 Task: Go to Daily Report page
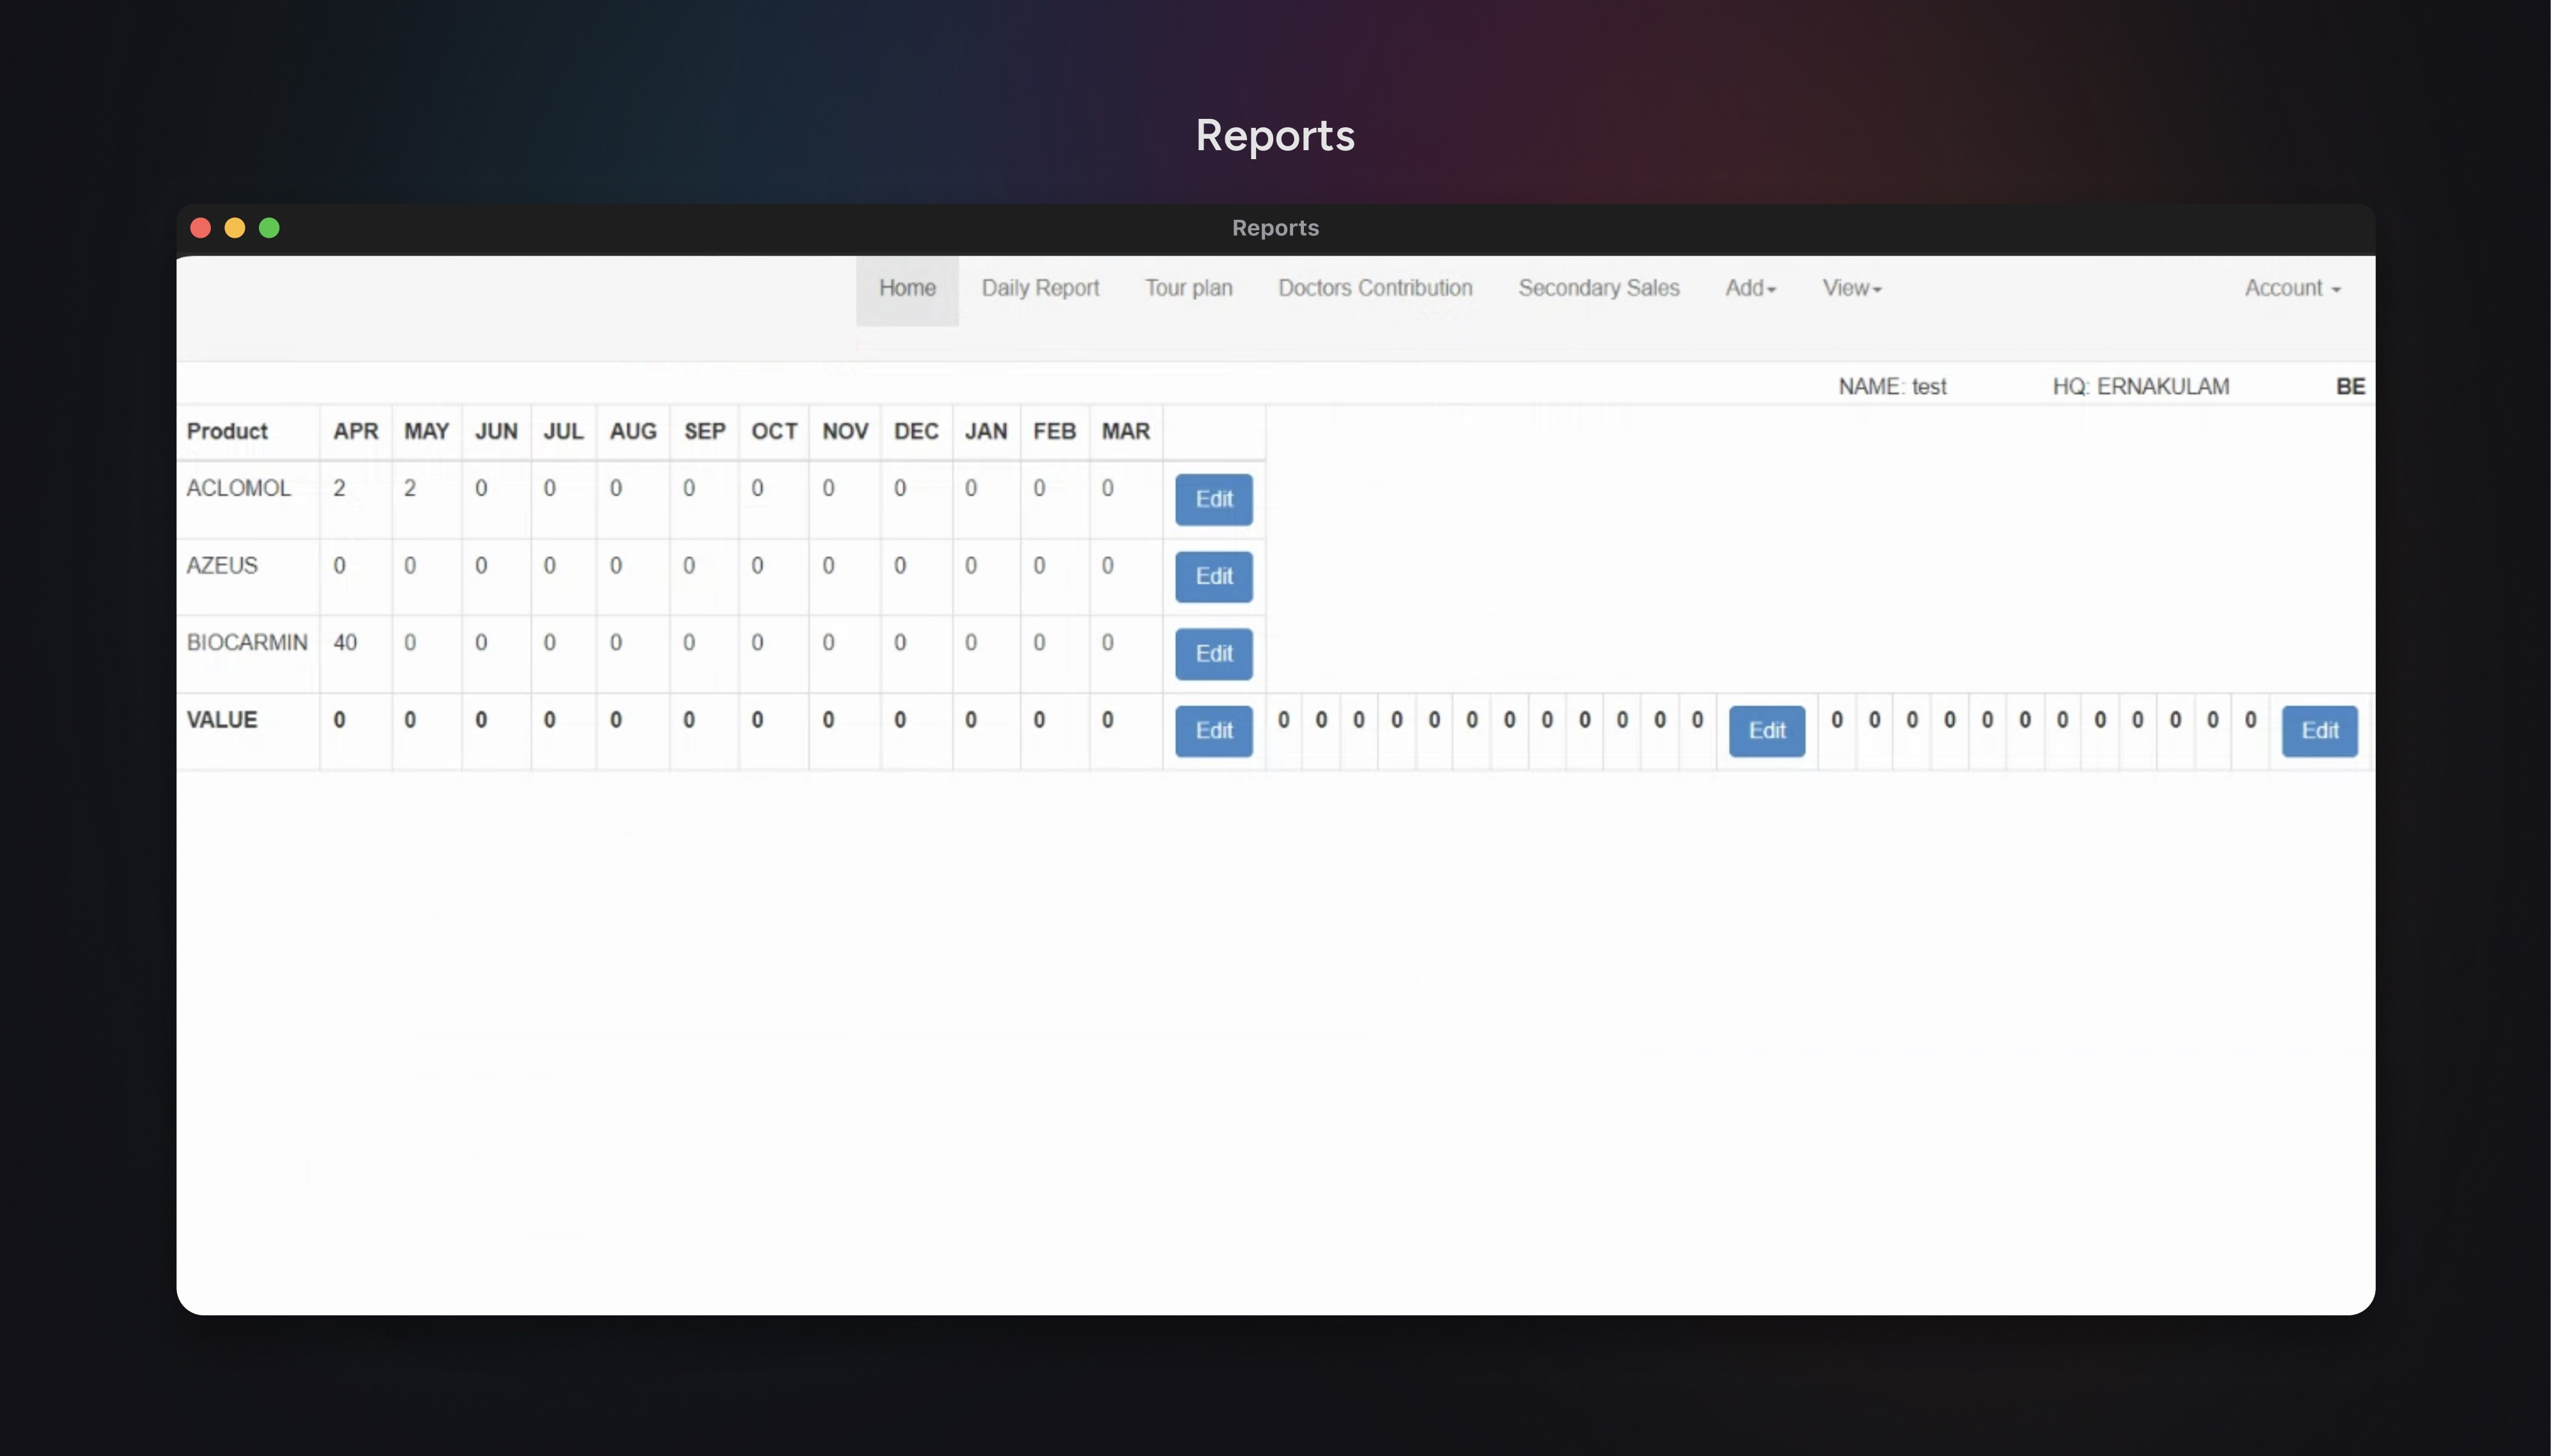(1039, 289)
